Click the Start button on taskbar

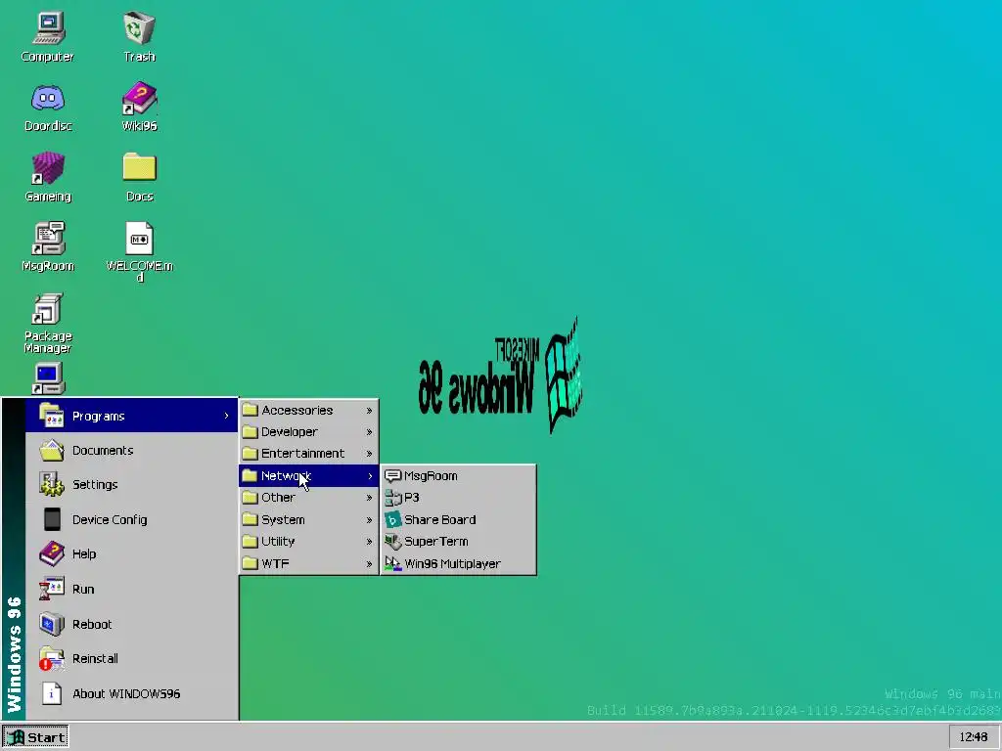coord(35,737)
